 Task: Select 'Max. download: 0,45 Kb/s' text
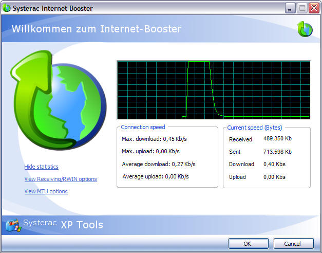(154, 139)
